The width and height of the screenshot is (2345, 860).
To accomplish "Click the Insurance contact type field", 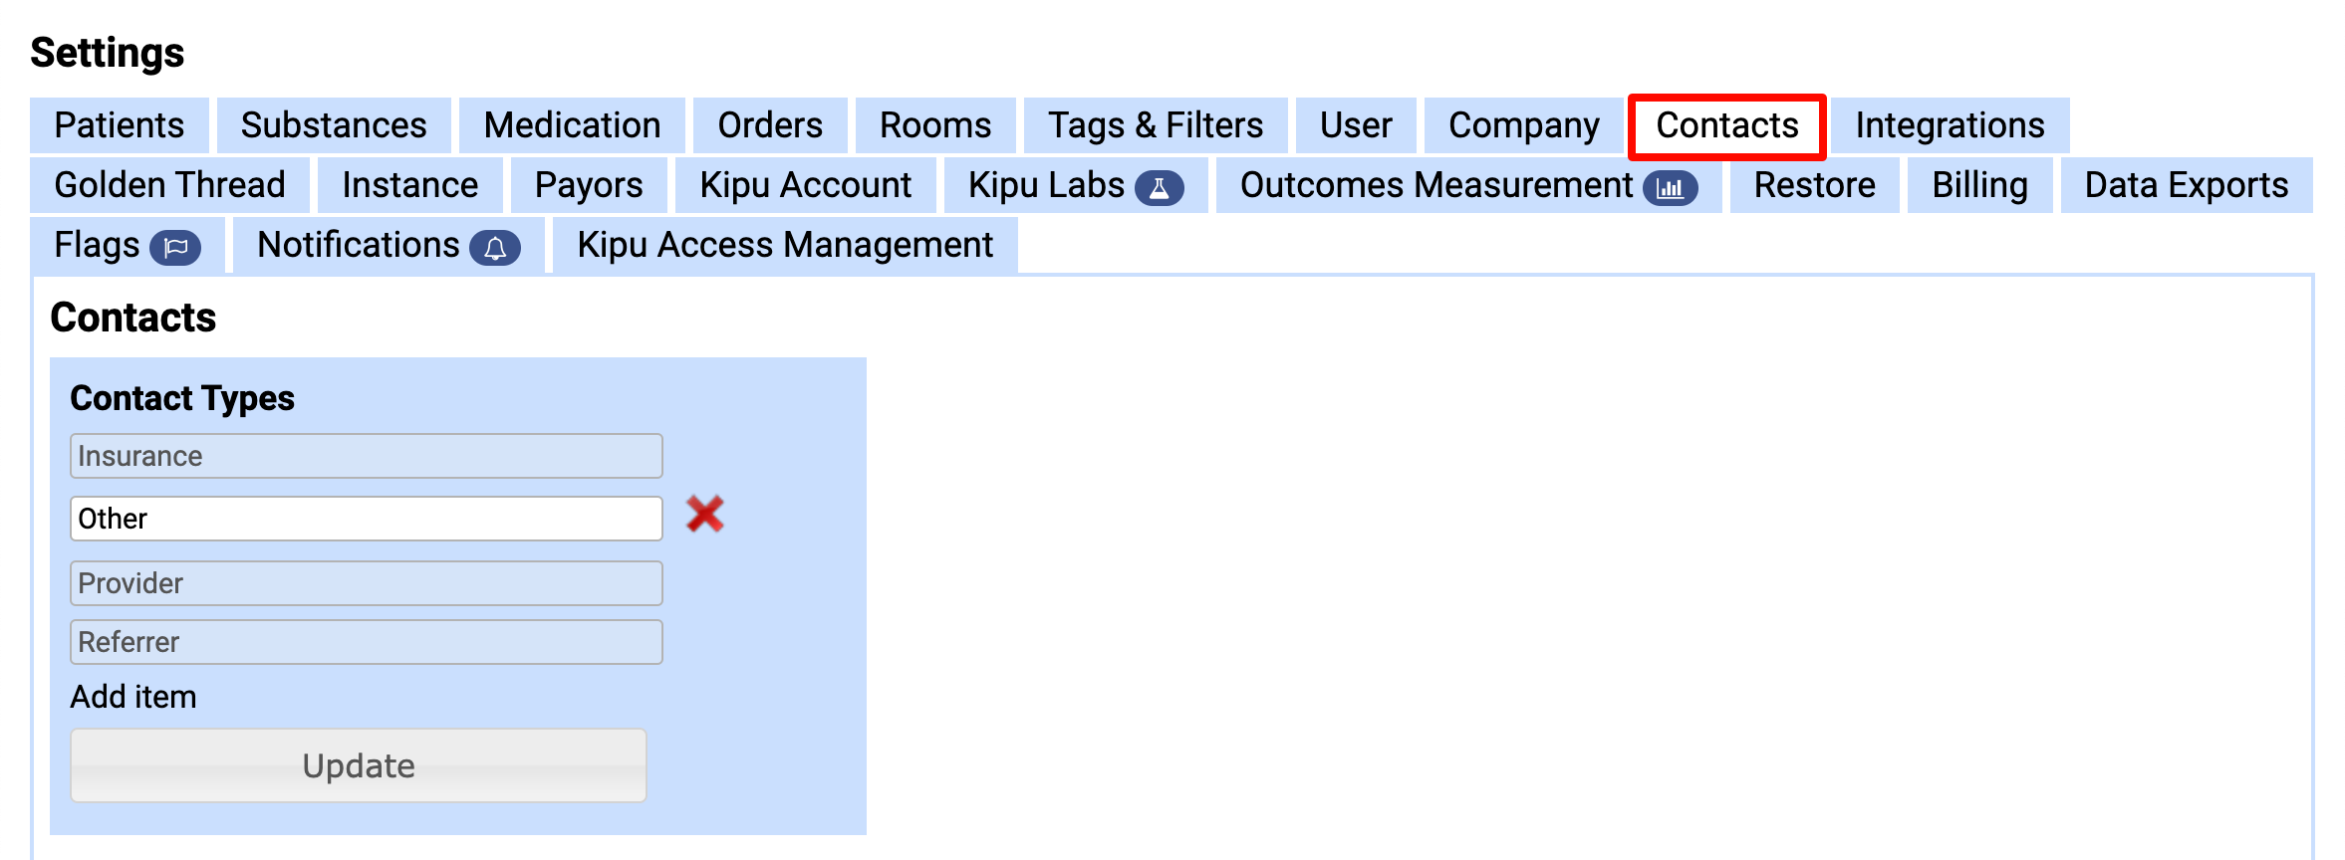I will coord(366,456).
